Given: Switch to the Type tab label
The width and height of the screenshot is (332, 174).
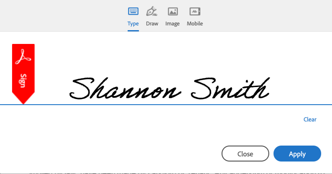Looking at the screenshot, I should tap(133, 24).
